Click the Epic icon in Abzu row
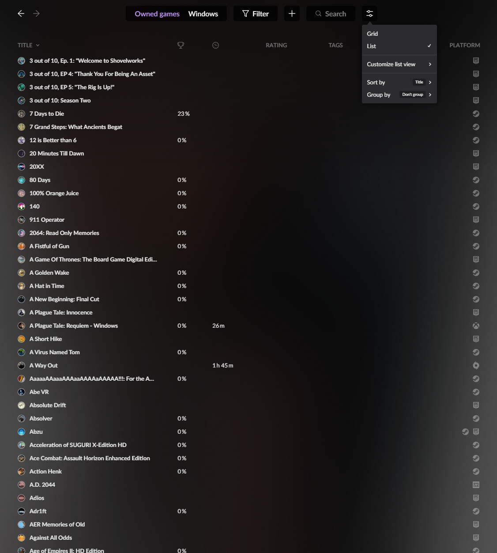497x553 pixels. tap(476, 432)
